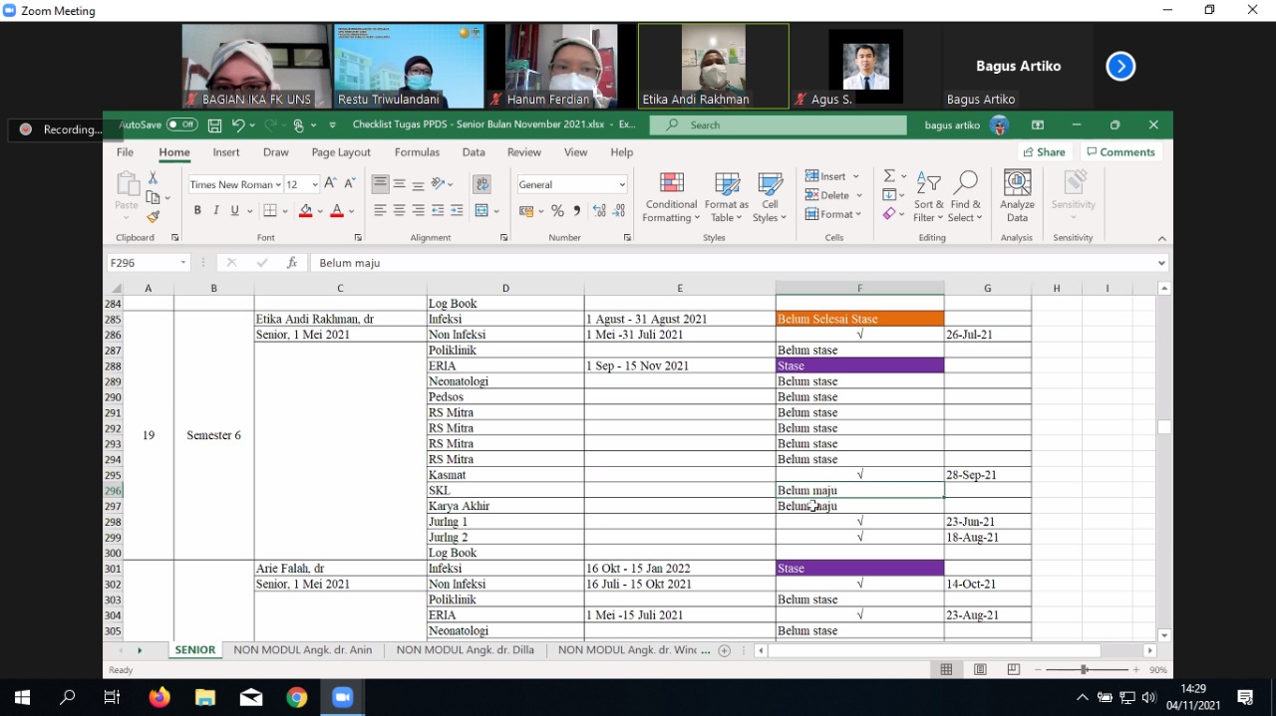
Task: Click the Percent Style icon
Action: tap(557, 211)
